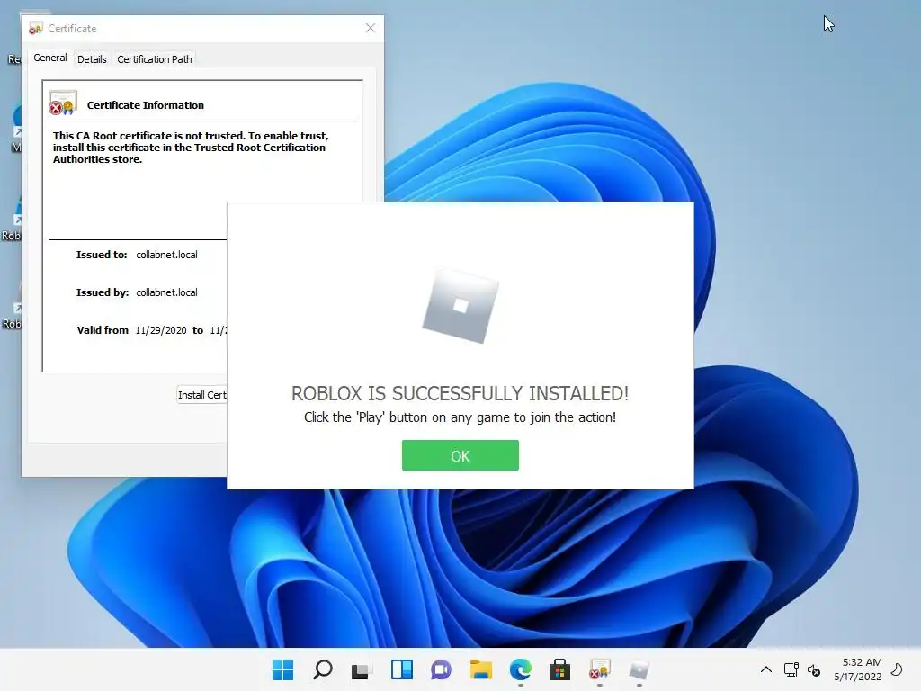Click the Certificate window title icon
Image resolution: width=921 pixels, height=691 pixels.
[36, 28]
